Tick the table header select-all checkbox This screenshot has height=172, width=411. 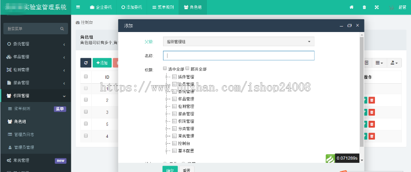pyautogui.click(x=86, y=77)
